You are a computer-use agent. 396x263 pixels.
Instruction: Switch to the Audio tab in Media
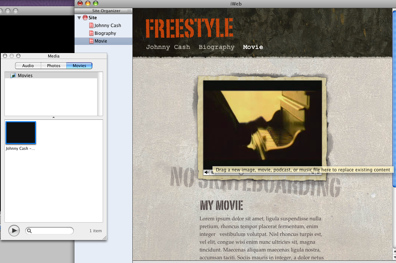click(28, 66)
